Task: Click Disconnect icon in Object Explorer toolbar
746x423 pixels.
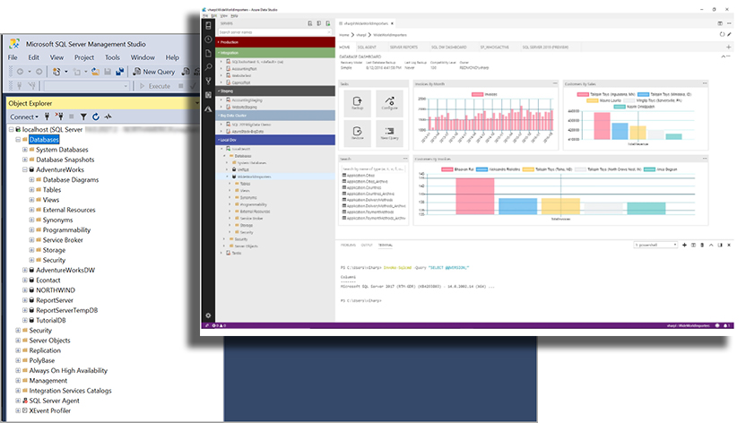Action: 59,117
